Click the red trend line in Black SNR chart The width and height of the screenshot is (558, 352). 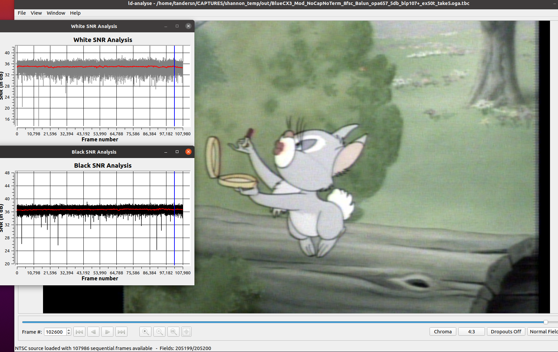[x=100, y=210]
